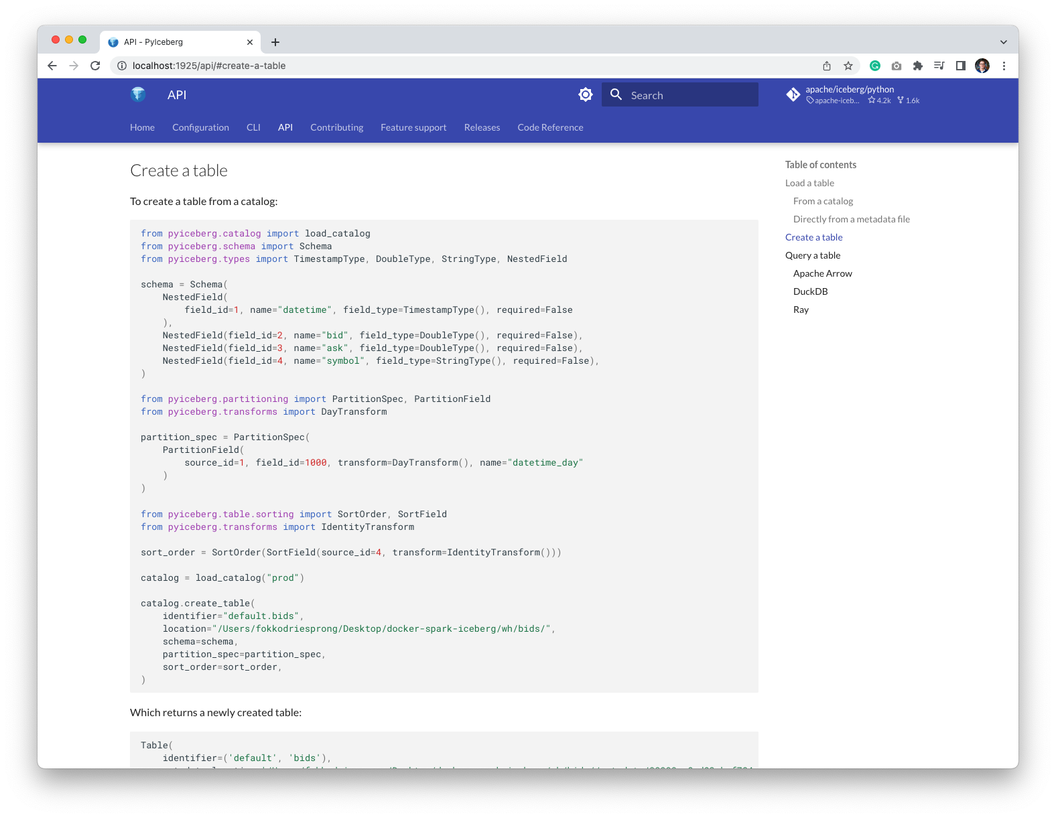The image size is (1056, 818).
Task: Click the git repository icon
Action: (x=793, y=94)
